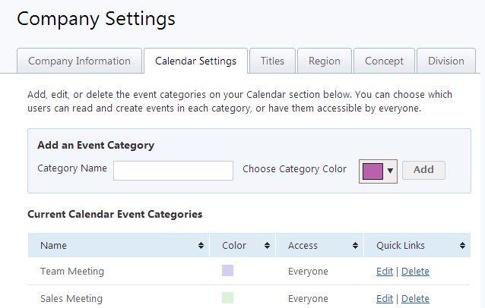Click the purple category color swatch

(x=373, y=171)
